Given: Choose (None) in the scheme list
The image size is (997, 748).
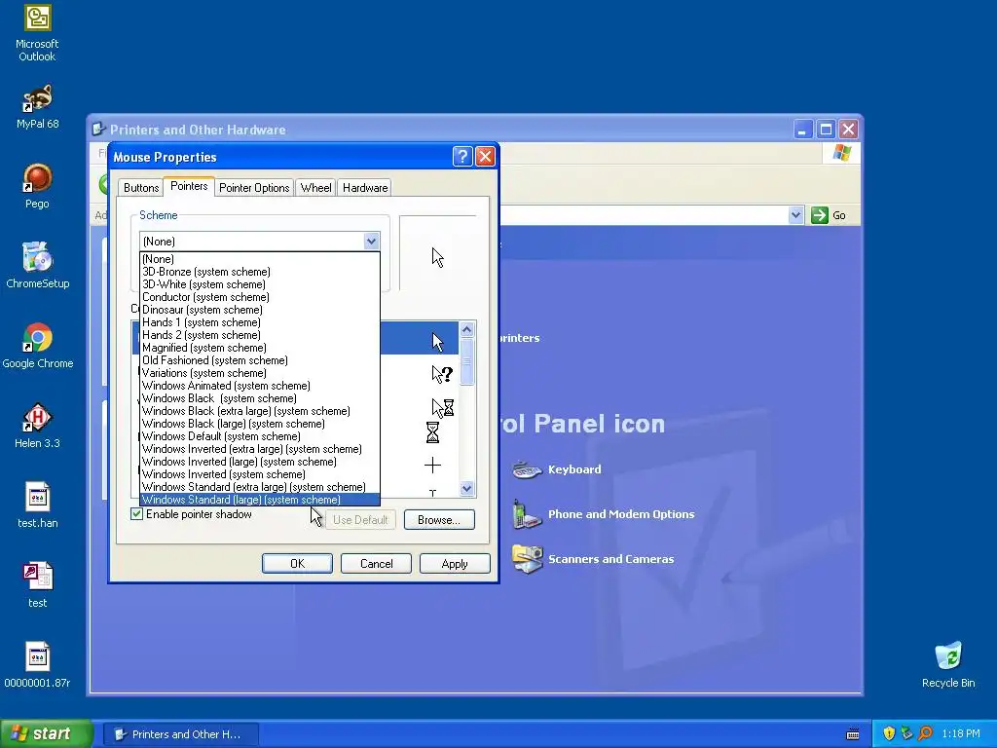Looking at the screenshot, I should coord(259,259).
